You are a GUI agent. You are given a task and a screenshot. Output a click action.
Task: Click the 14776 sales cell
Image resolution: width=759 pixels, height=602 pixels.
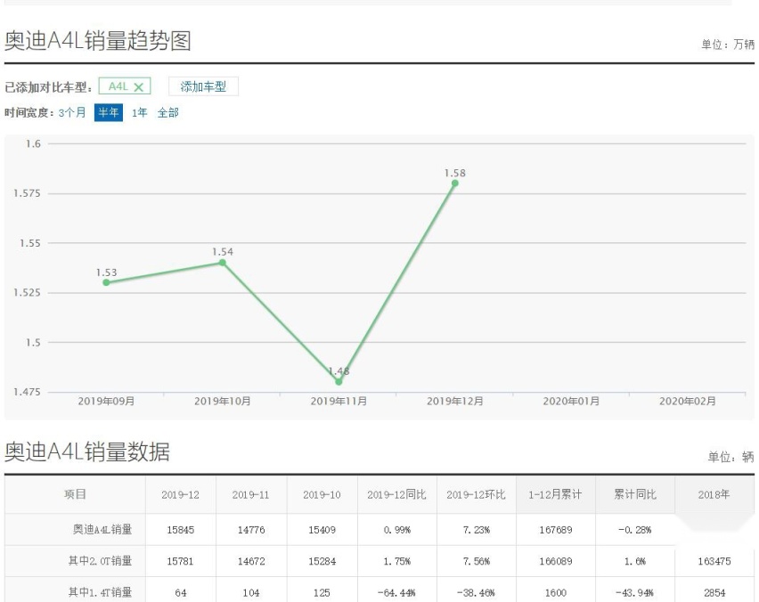pos(251,530)
